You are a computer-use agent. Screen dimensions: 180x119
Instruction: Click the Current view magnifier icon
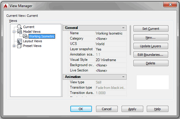(x=19, y=27)
